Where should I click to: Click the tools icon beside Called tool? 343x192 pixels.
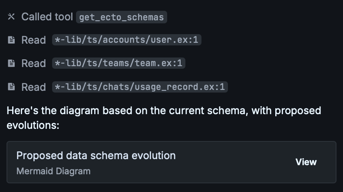pyautogui.click(x=11, y=17)
